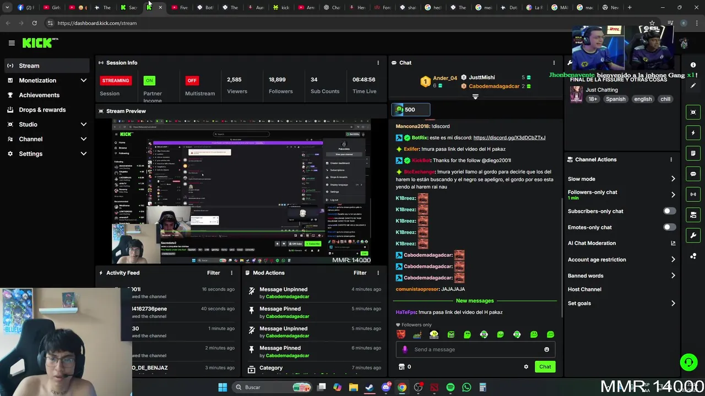This screenshot has height=396, width=705.
Task: Open AI Chat Moderation external link icon
Action: click(x=673, y=243)
